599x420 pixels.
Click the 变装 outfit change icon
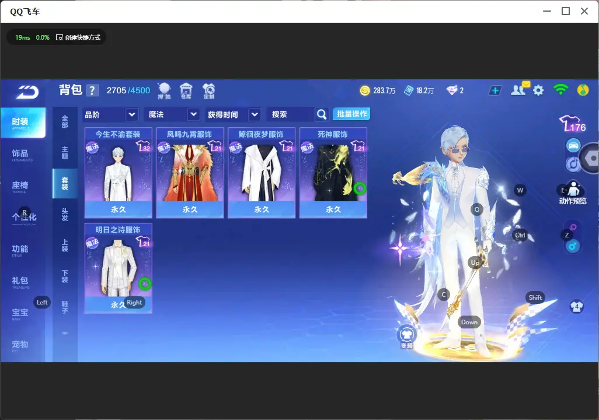pyautogui.click(x=406, y=337)
